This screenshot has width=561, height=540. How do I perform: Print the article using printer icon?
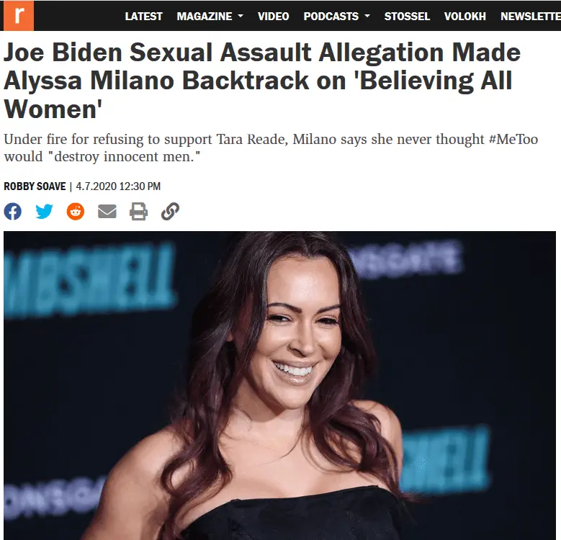pyautogui.click(x=138, y=212)
